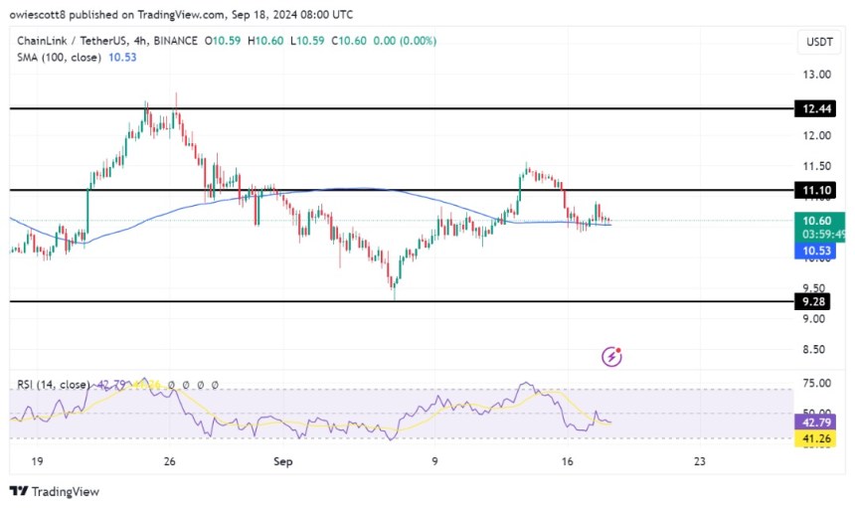This screenshot has height=508, width=855.
Task: Click the purple lightning bolt icon
Action: [x=613, y=356]
